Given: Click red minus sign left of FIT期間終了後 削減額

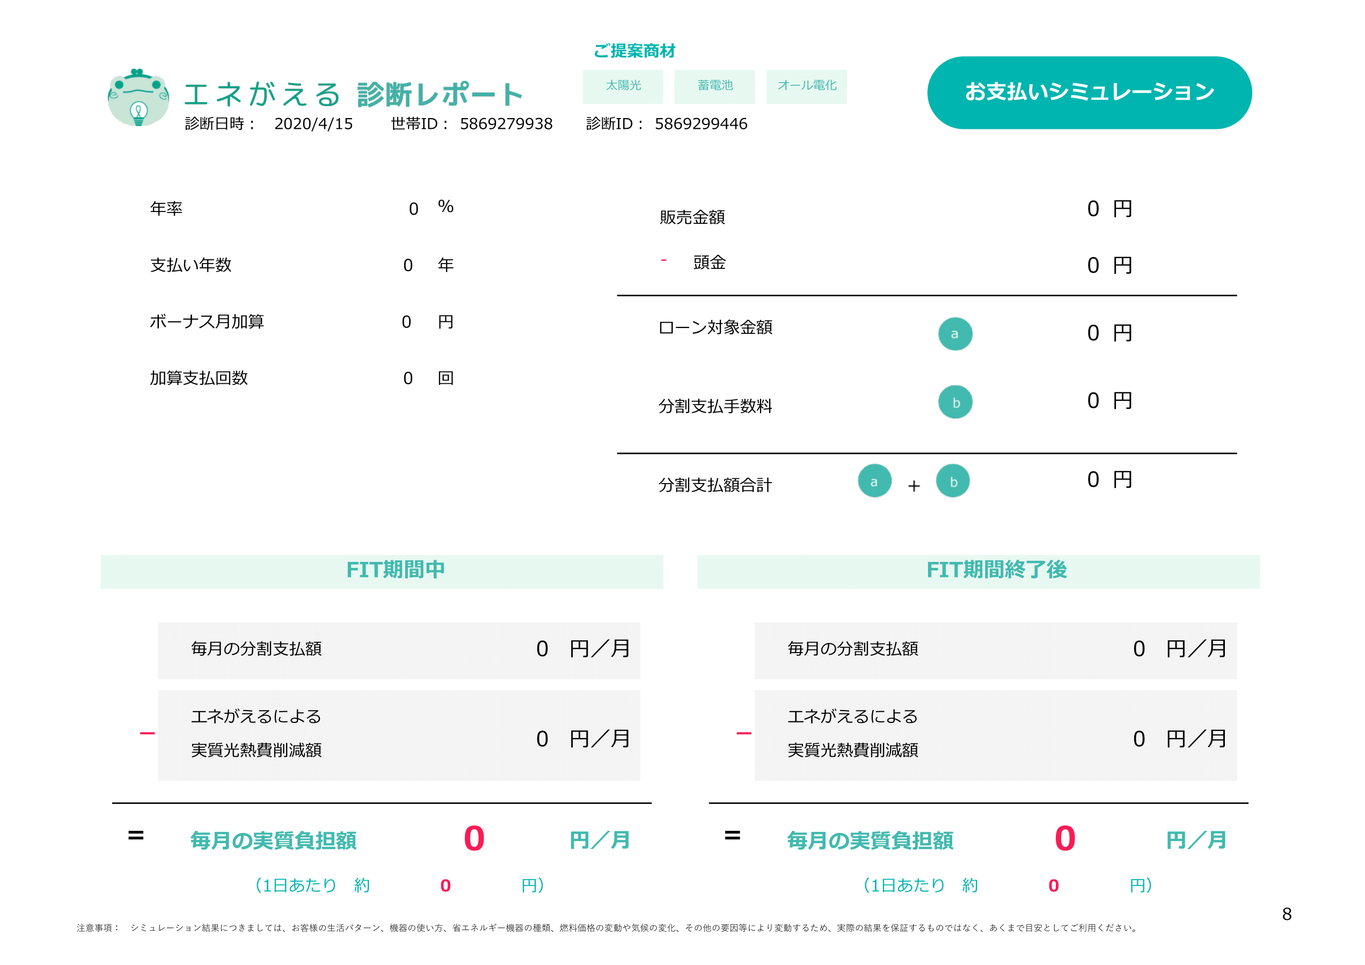Looking at the screenshot, I should click(x=744, y=733).
